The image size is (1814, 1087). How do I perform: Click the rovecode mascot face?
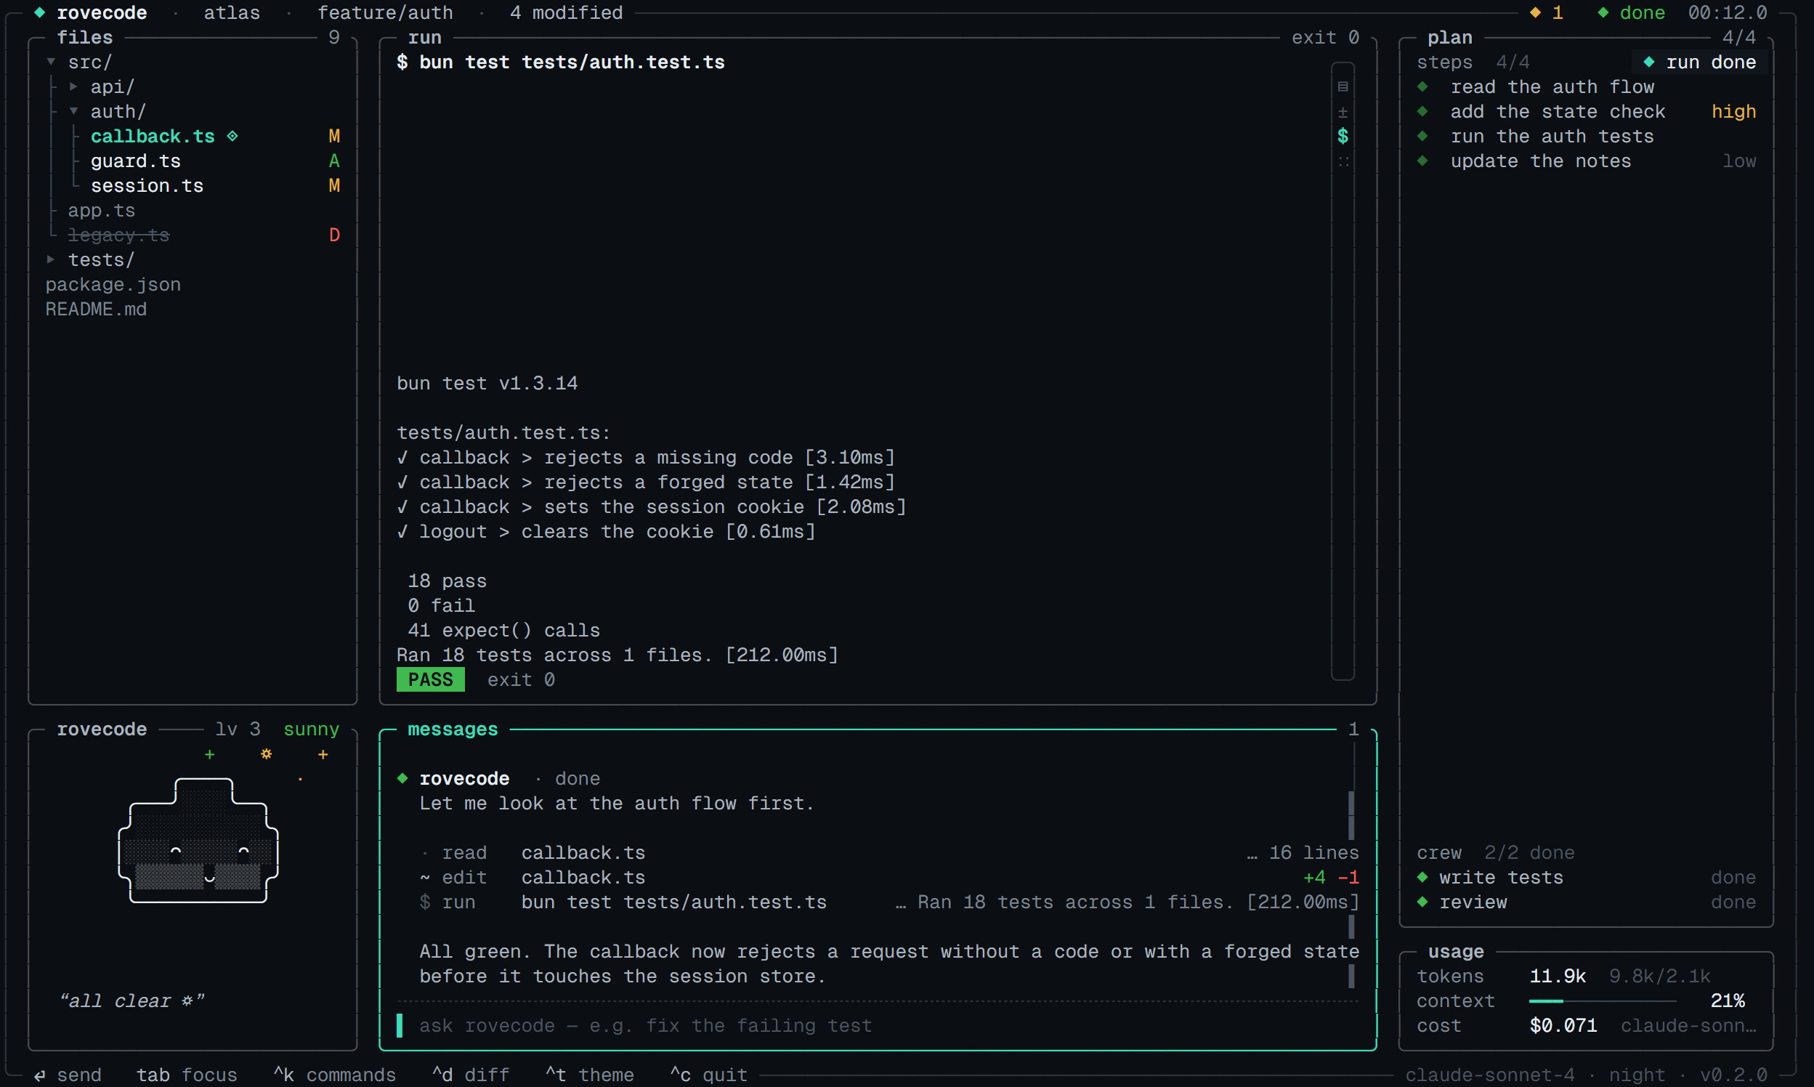[198, 840]
